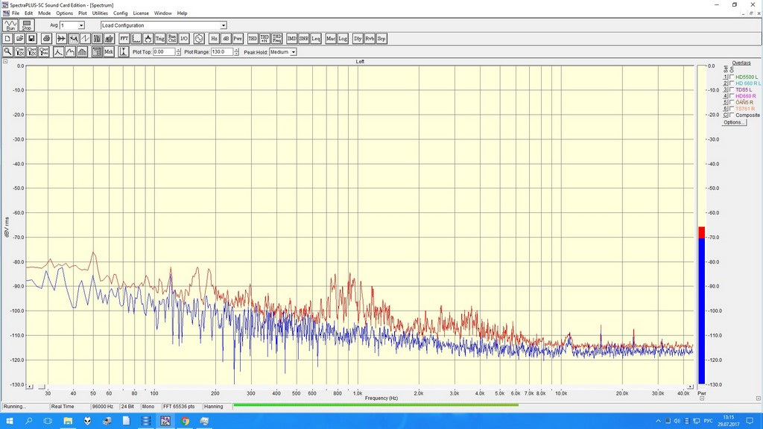
Task: Open File Explorer from the taskbar
Action: click(x=68, y=422)
